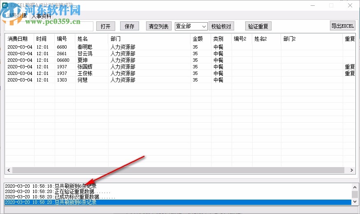The image size is (360, 214).
Task: Sort by 消费日期 column header
Action: (x=19, y=39)
